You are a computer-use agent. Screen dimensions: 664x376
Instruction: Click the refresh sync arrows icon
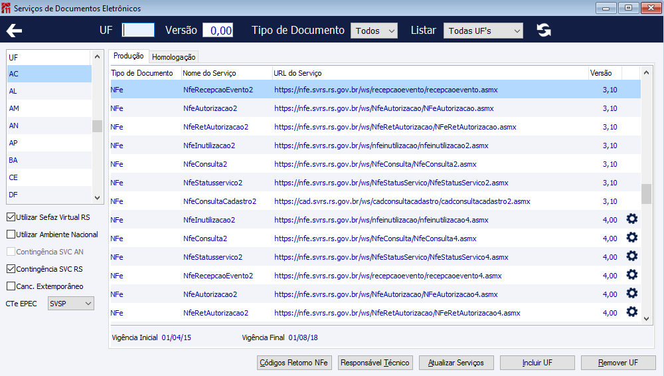coord(544,30)
